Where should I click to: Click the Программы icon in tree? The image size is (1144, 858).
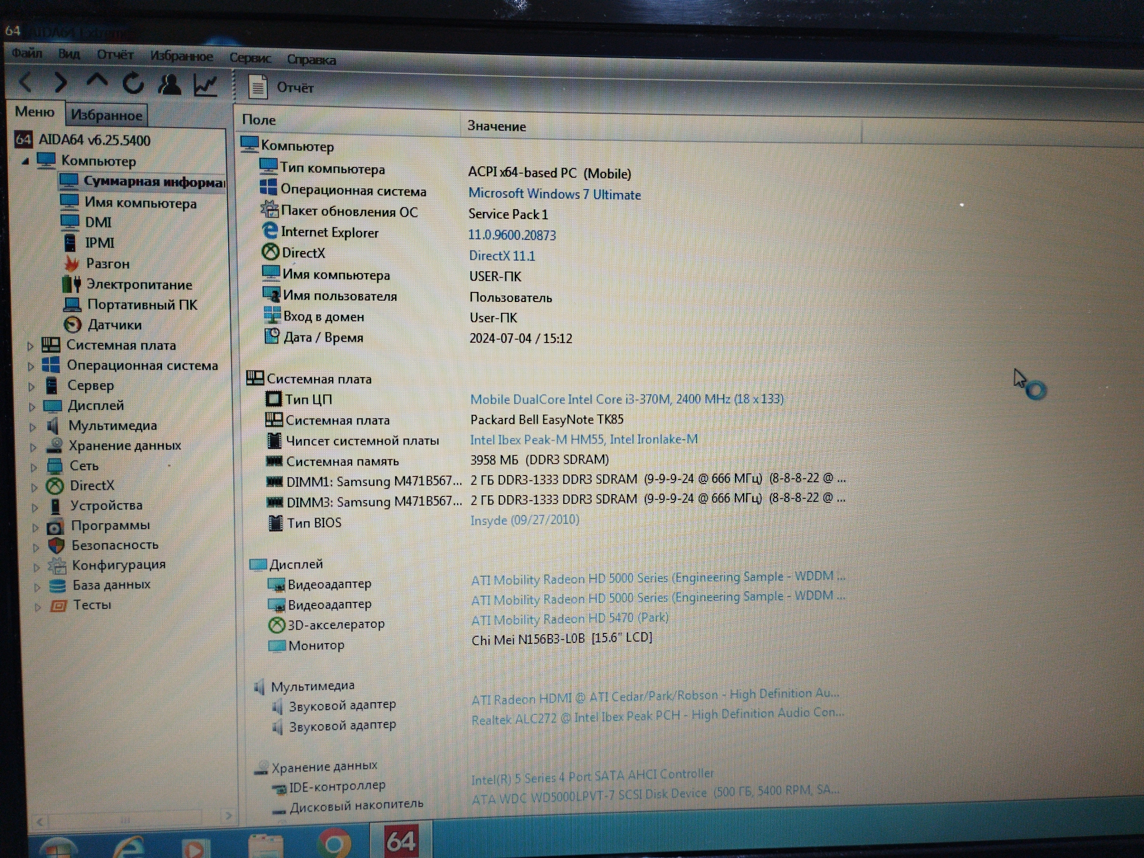click(55, 527)
